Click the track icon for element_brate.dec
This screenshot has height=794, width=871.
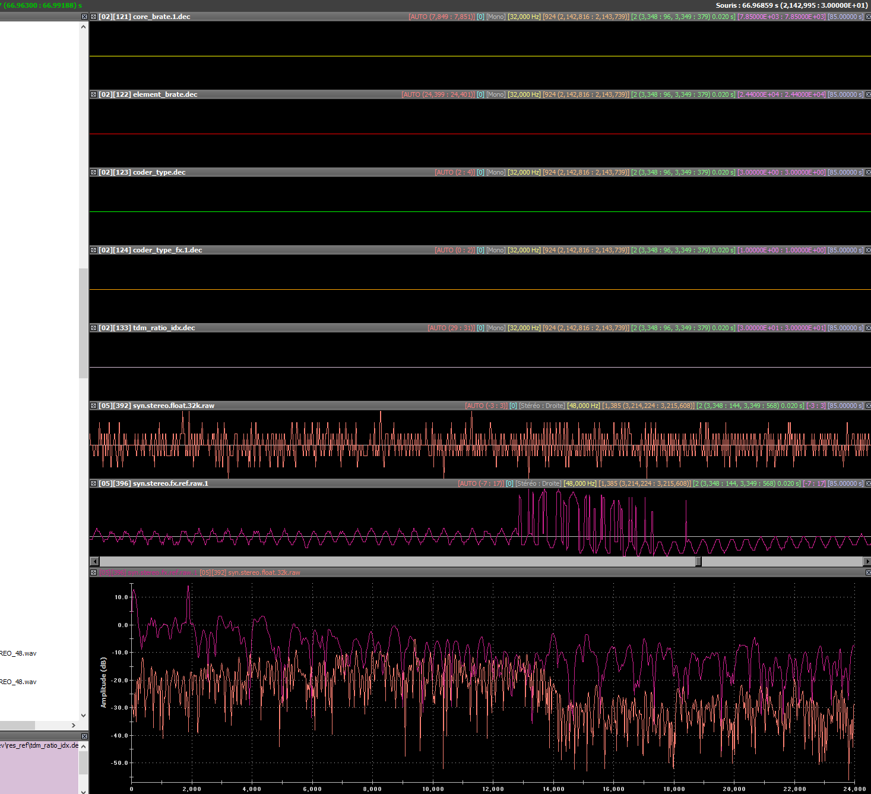93,94
